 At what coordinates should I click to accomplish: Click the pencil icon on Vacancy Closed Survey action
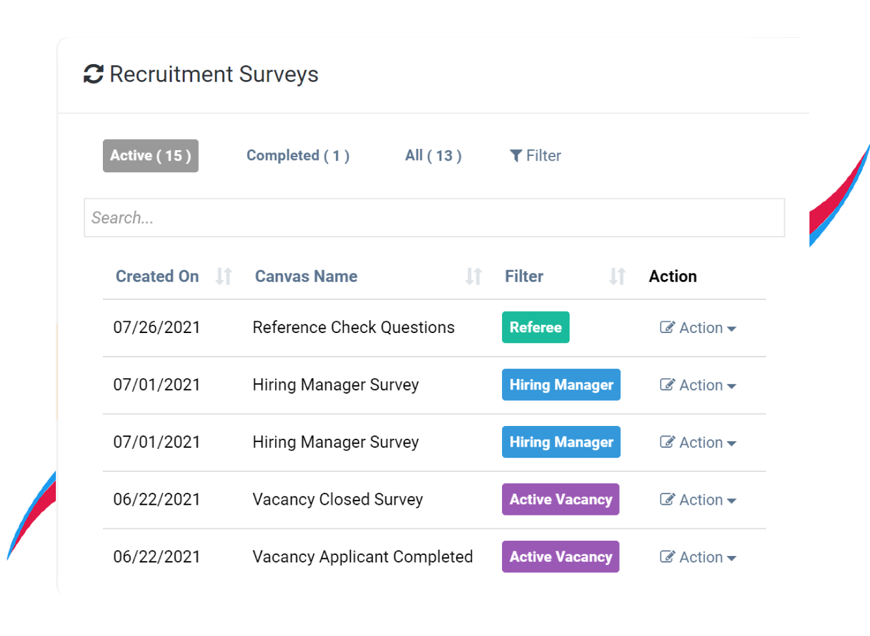coord(668,499)
